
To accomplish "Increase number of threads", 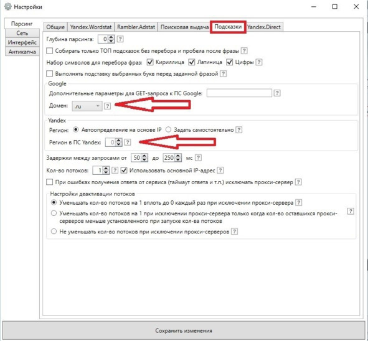I will (106, 169).
